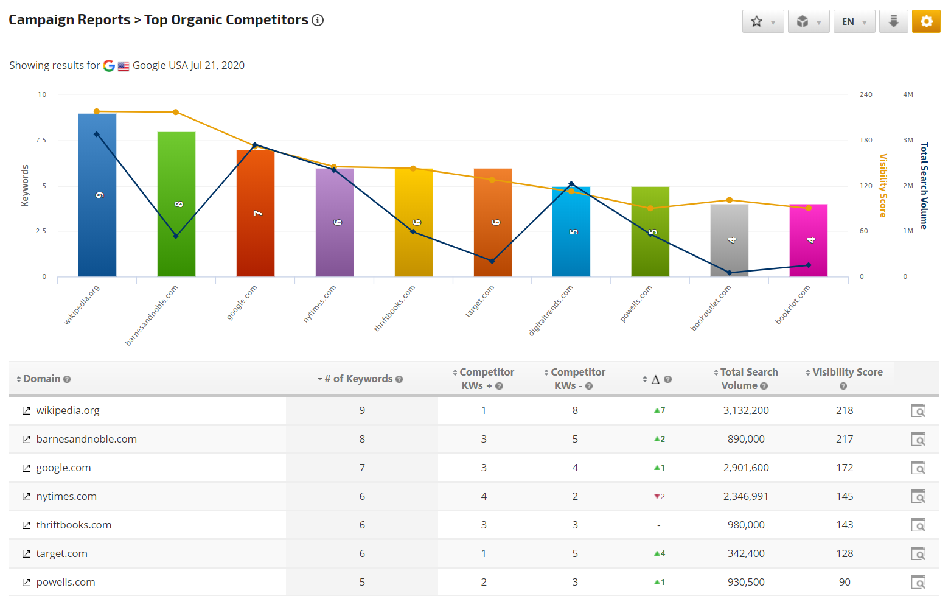Open the barnesandnoble.com domain link

(86, 439)
